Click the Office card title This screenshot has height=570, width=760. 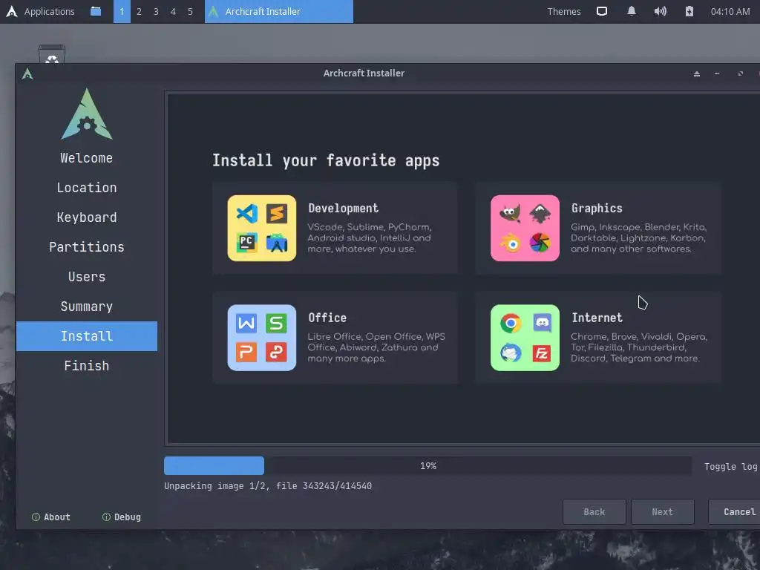coord(327,318)
